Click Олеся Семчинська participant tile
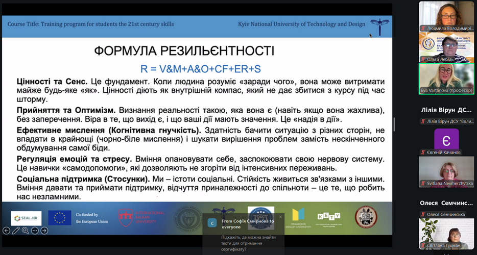 tap(445, 203)
